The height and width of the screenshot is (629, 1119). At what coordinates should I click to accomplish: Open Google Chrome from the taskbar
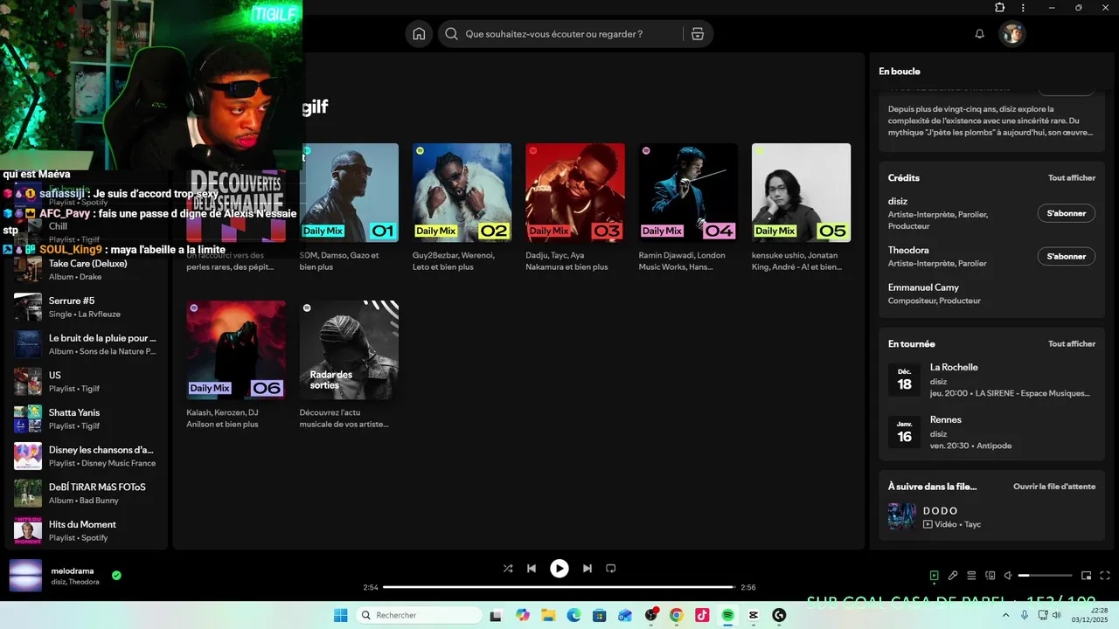(x=677, y=615)
